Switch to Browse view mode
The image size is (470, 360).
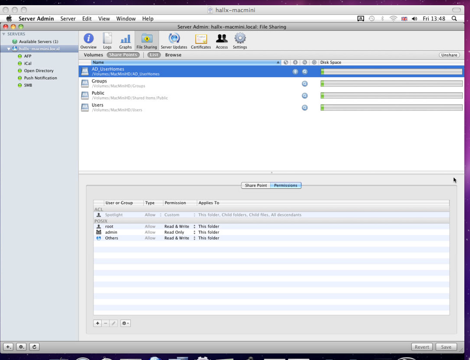(x=173, y=55)
